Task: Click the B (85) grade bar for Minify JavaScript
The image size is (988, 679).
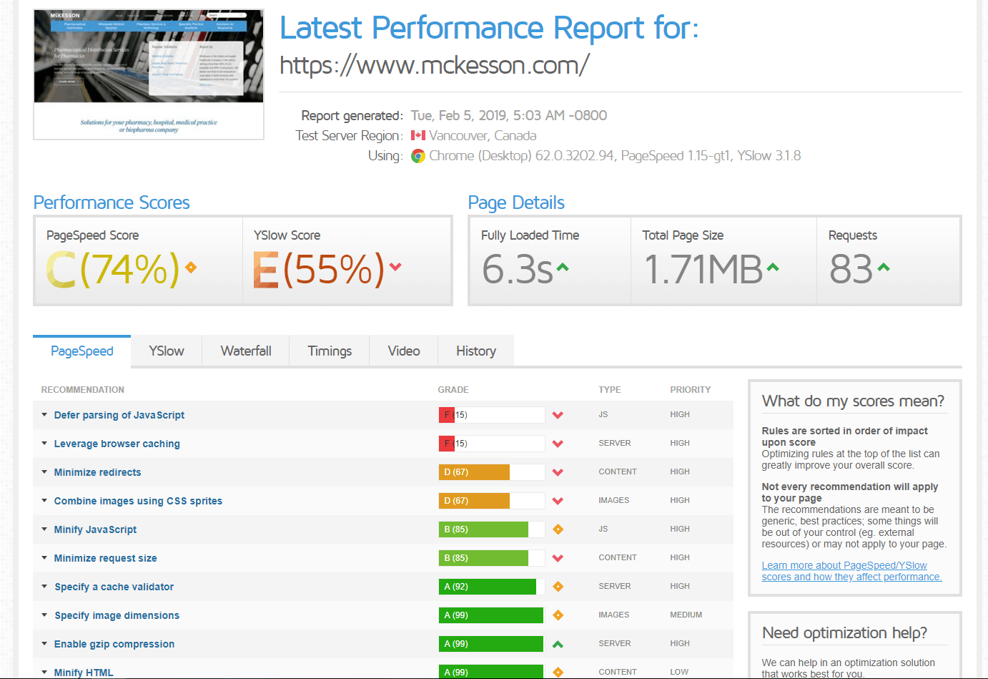Action: pos(492,529)
